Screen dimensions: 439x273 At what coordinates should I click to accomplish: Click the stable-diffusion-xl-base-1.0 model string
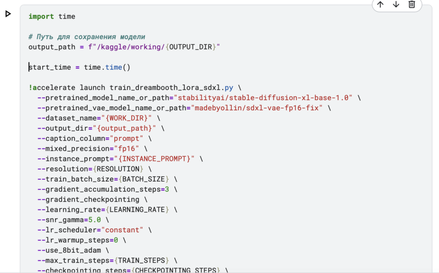[263, 98]
